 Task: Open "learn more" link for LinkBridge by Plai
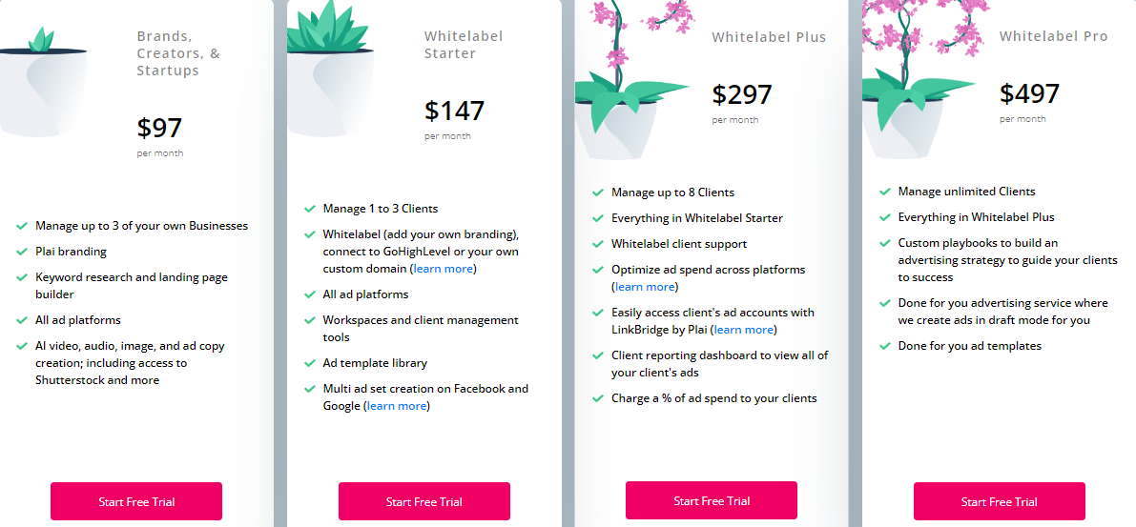[744, 330]
